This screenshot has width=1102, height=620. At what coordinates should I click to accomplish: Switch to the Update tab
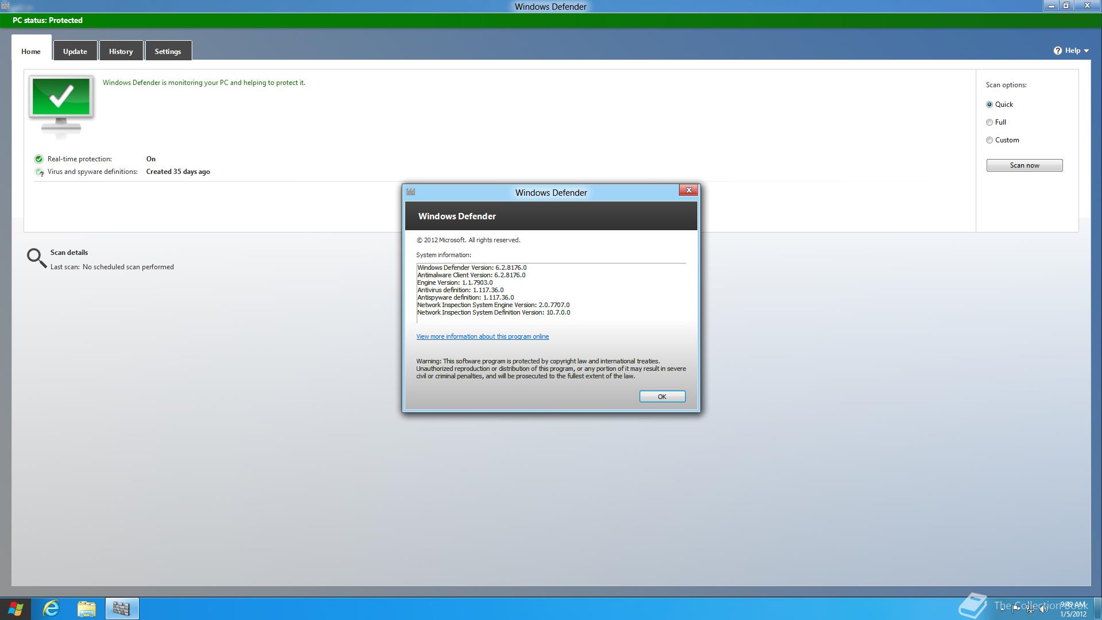[x=75, y=51]
